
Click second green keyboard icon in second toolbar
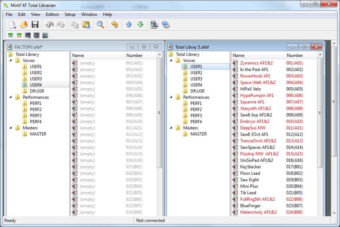pyautogui.click(x=19, y=35)
